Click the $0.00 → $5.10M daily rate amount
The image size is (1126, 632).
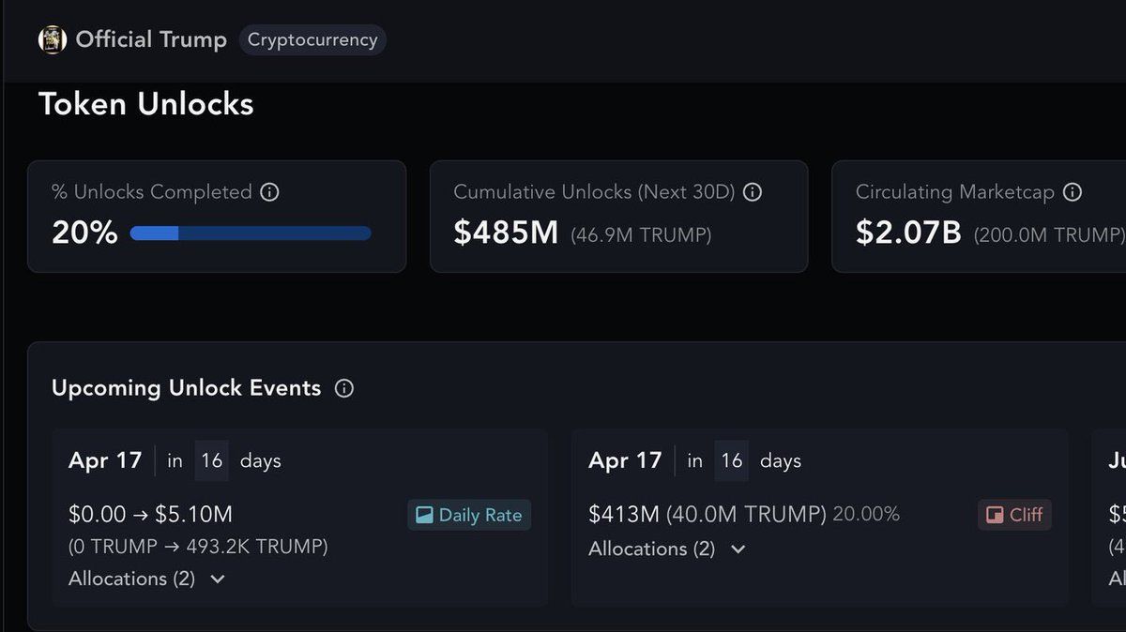(150, 514)
